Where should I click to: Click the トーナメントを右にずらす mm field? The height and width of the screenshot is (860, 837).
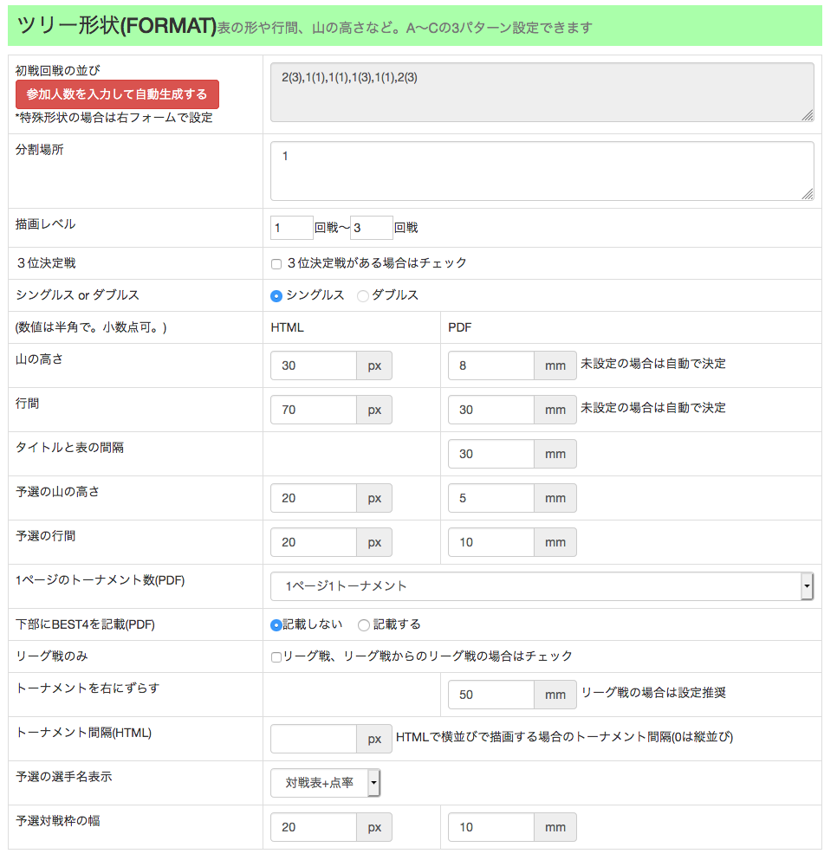pos(491,695)
